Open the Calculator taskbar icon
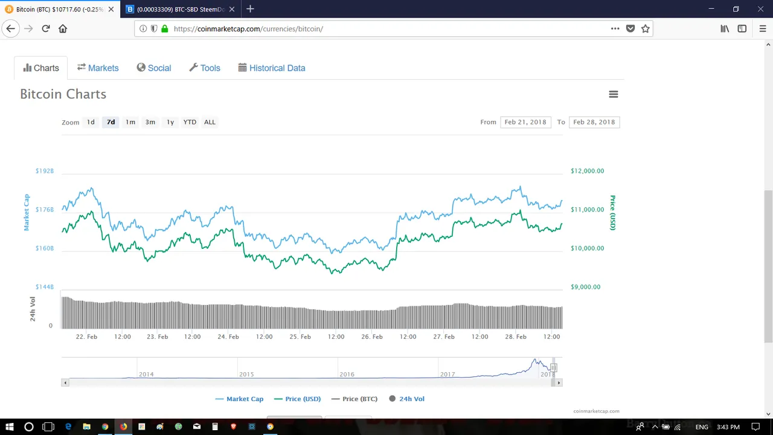This screenshot has width=773, height=435. pyautogui.click(x=215, y=427)
